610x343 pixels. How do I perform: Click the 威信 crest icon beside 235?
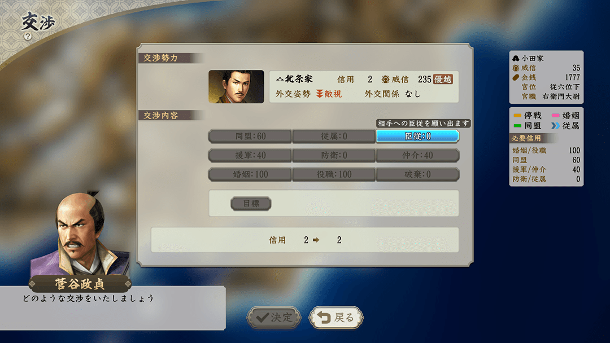(x=386, y=80)
